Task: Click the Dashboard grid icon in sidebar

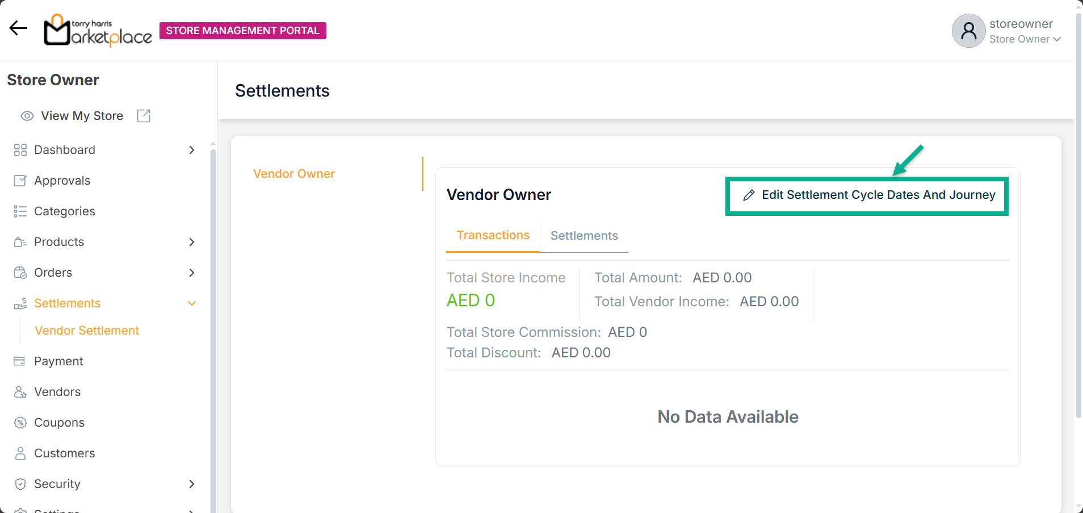Action: coord(20,150)
